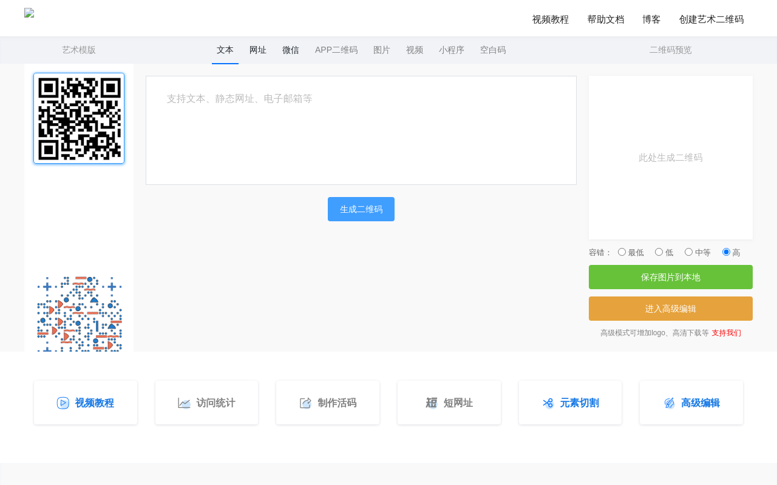Viewport: 777px width, 485px height.
Task: Select lowest error correction level
Action: 622,252
